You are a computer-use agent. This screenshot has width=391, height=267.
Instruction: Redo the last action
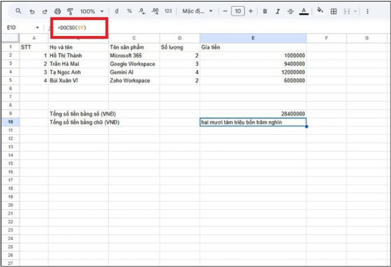(x=44, y=11)
